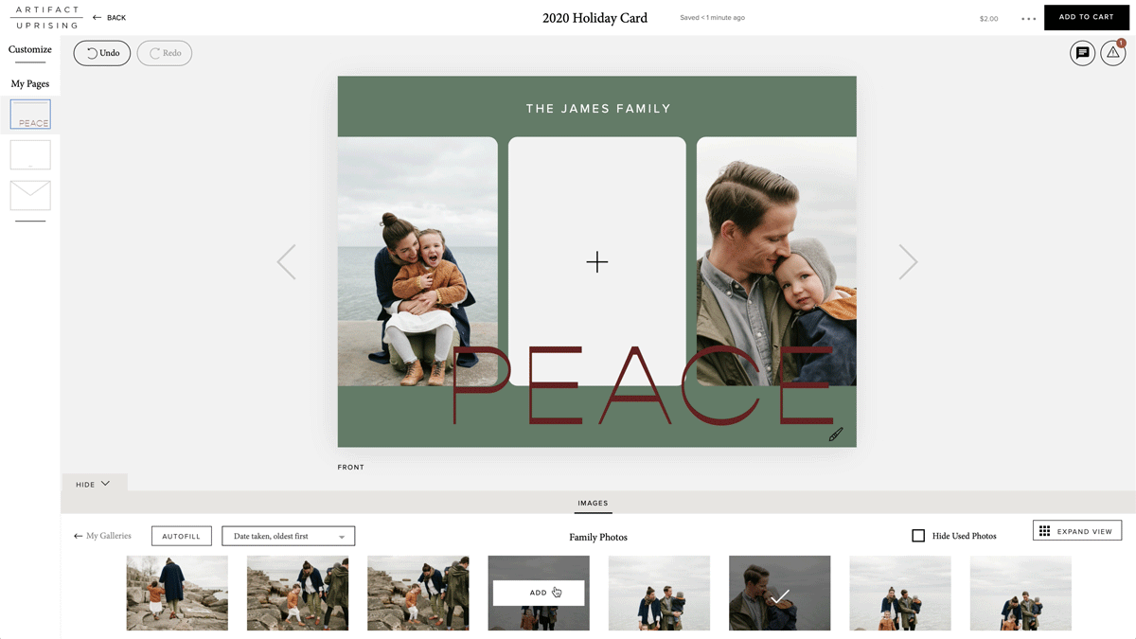This screenshot has width=1136, height=639.
Task: Select the seventh gallery family photo
Action: click(899, 593)
